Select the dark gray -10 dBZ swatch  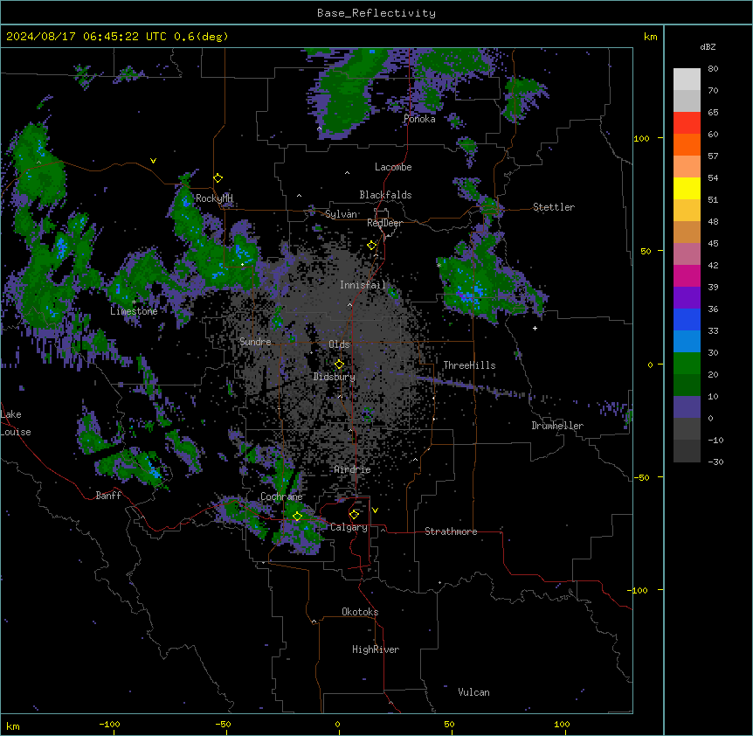pos(687,451)
